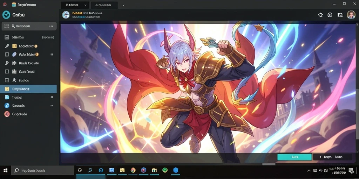This screenshot has height=179, width=359.
Task: Select the highlighted blue sidebar item
Action: click(28, 89)
